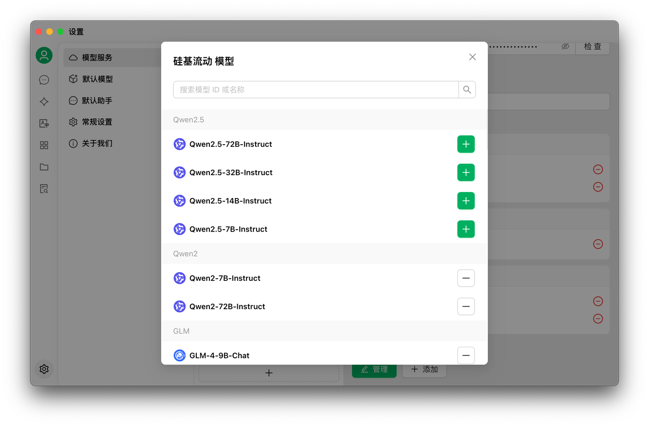Click the model ID search field
The height and width of the screenshot is (426, 649).
point(316,89)
